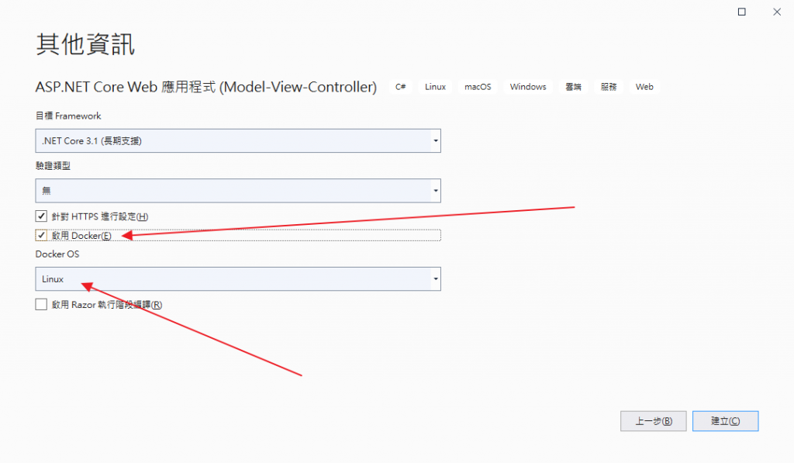794x463 pixels.
Task: Open the authentication type dropdown
Action: coord(238,191)
